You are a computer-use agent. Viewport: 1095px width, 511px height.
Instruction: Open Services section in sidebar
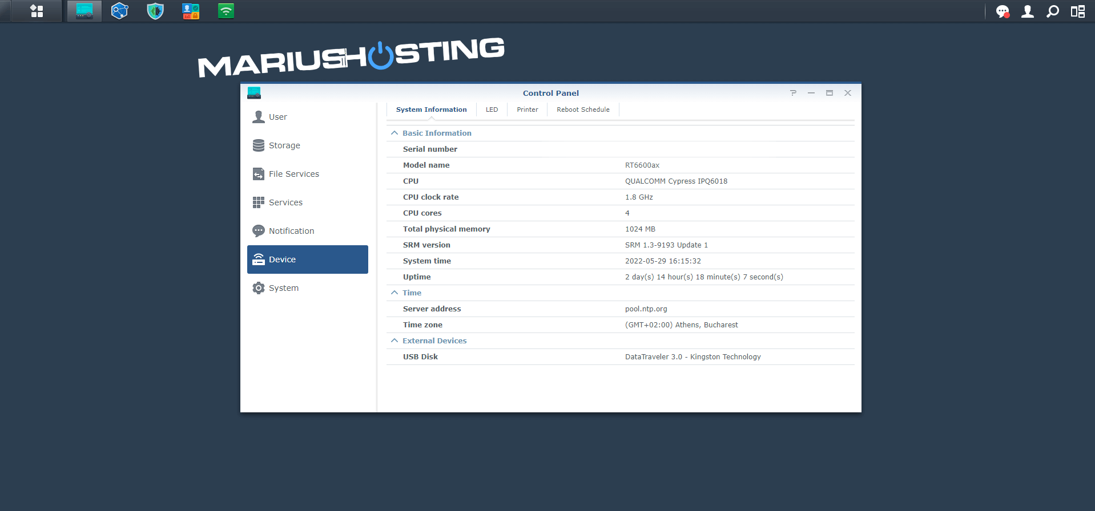tap(308, 202)
